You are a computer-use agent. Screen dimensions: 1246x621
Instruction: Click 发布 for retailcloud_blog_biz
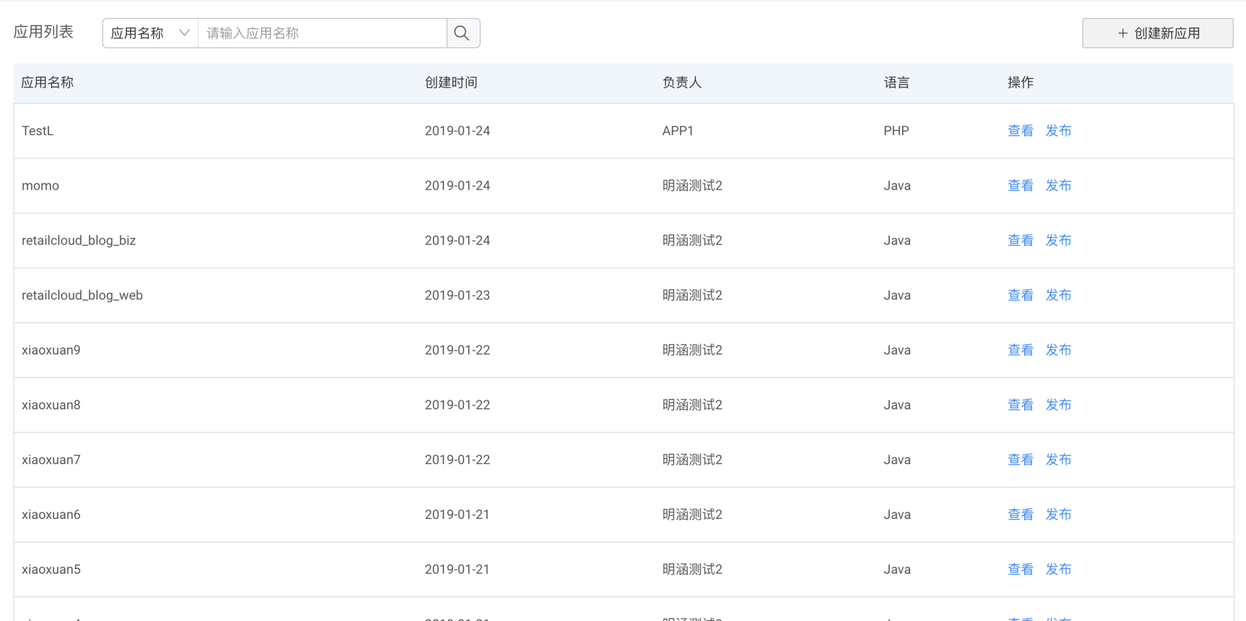[1058, 240]
